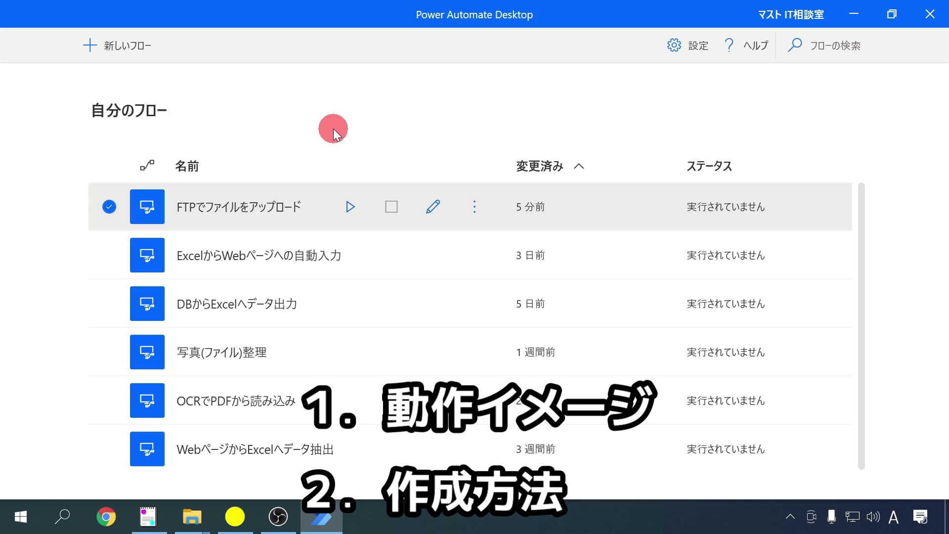The height and width of the screenshot is (534, 949).
Task: Click the ステータス column header
Action: click(709, 166)
